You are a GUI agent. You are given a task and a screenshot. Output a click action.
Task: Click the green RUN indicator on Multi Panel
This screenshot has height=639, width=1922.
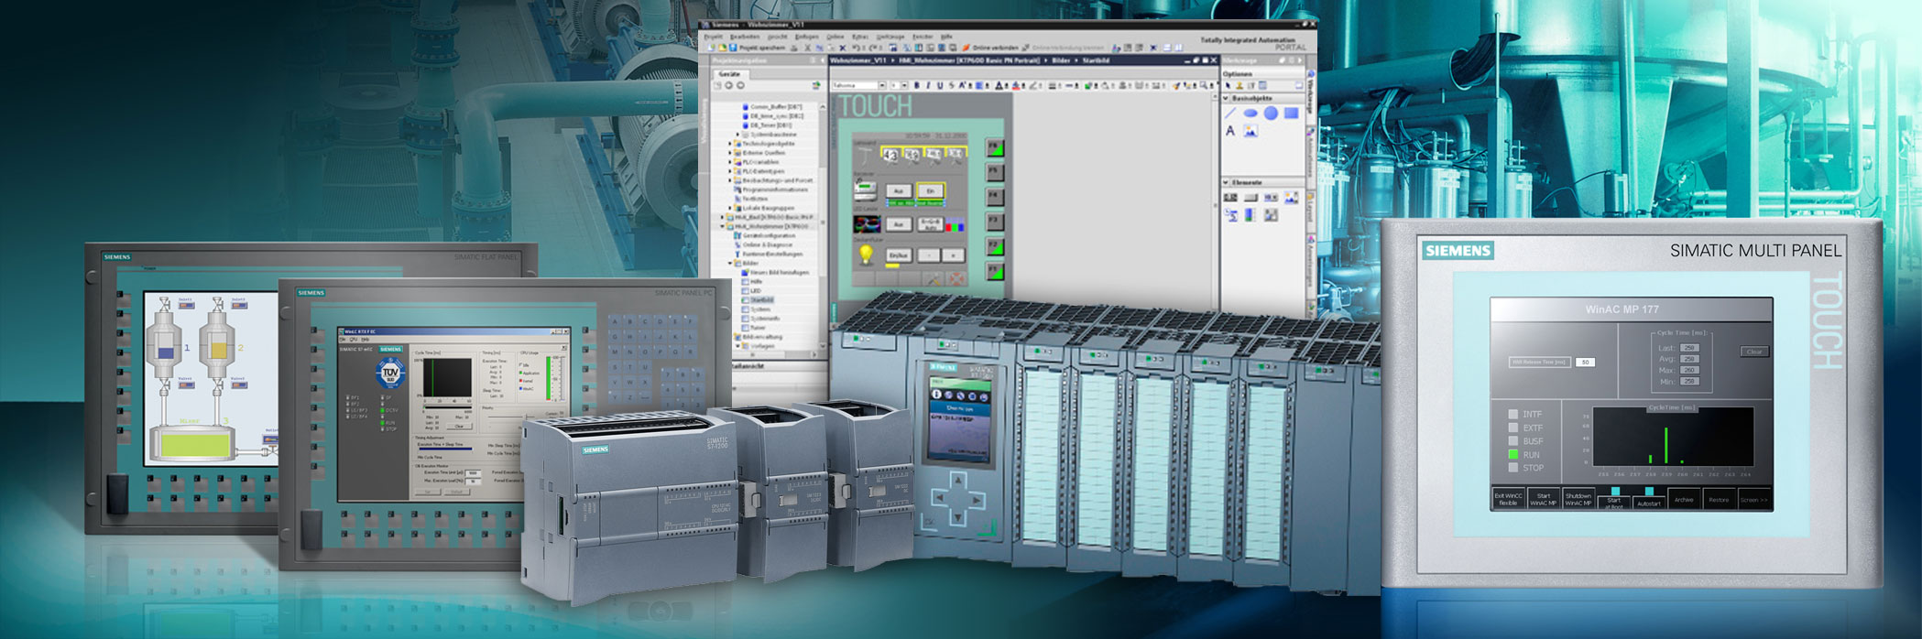[1513, 454]
